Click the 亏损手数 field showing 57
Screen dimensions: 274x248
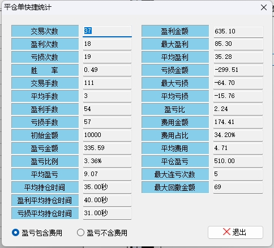(107, 122)
